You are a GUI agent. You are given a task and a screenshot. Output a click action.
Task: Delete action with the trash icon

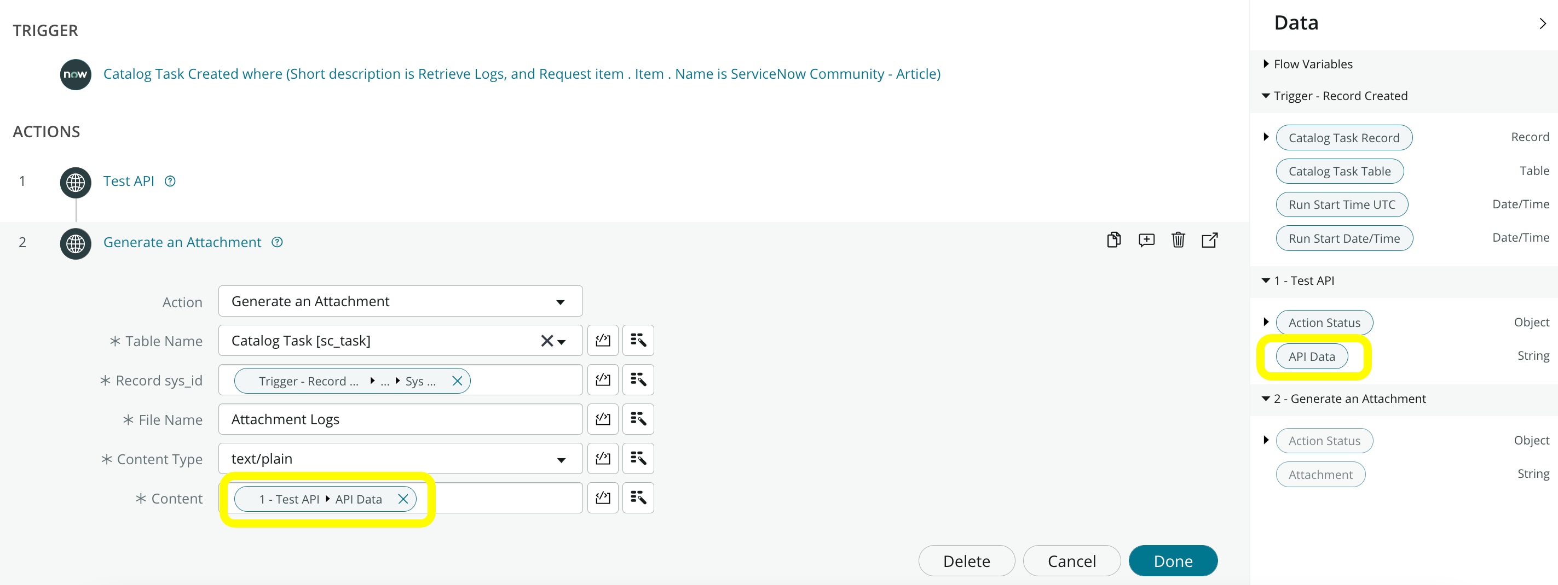coord(1178,240)
